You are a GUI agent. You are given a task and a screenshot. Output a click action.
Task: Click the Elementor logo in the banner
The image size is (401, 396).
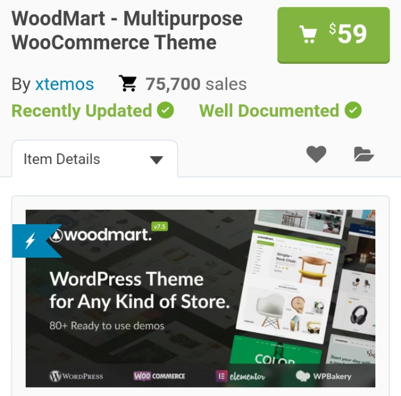240,376
